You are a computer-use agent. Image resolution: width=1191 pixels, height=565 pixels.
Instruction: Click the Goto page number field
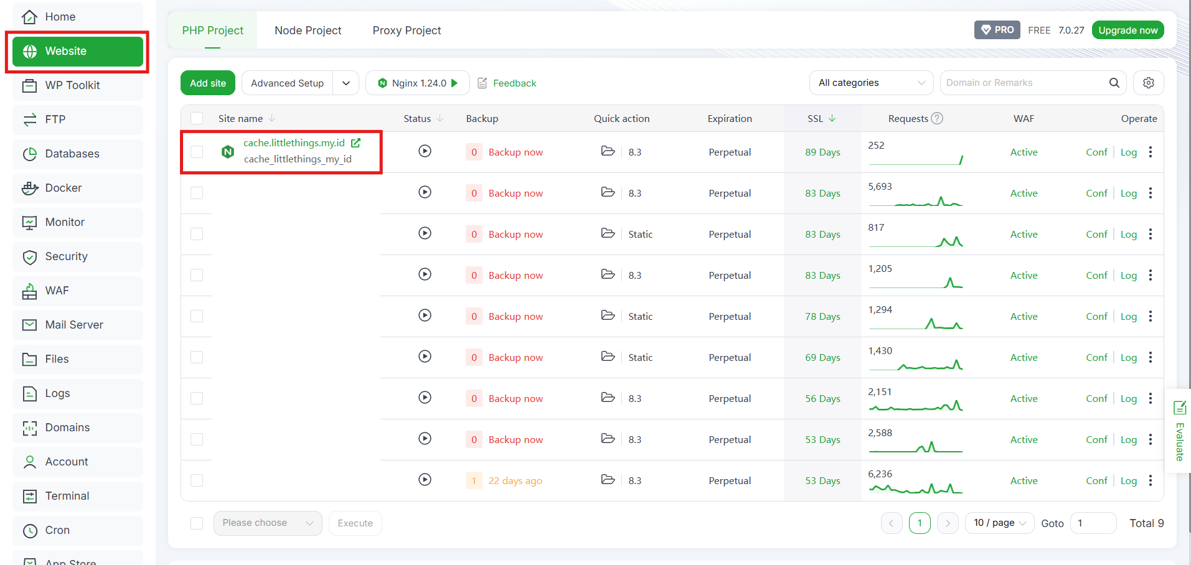[1093, 523]
